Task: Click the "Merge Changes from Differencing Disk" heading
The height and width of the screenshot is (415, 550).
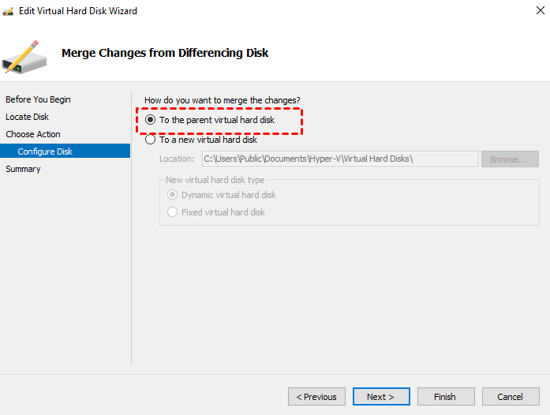Action: [x=165, y=53]
